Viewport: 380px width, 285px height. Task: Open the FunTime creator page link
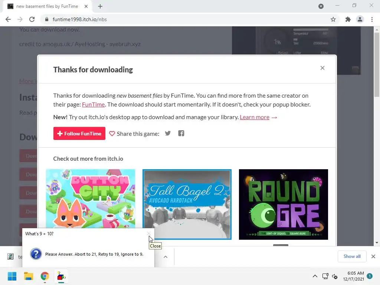(x=93, y=104)
